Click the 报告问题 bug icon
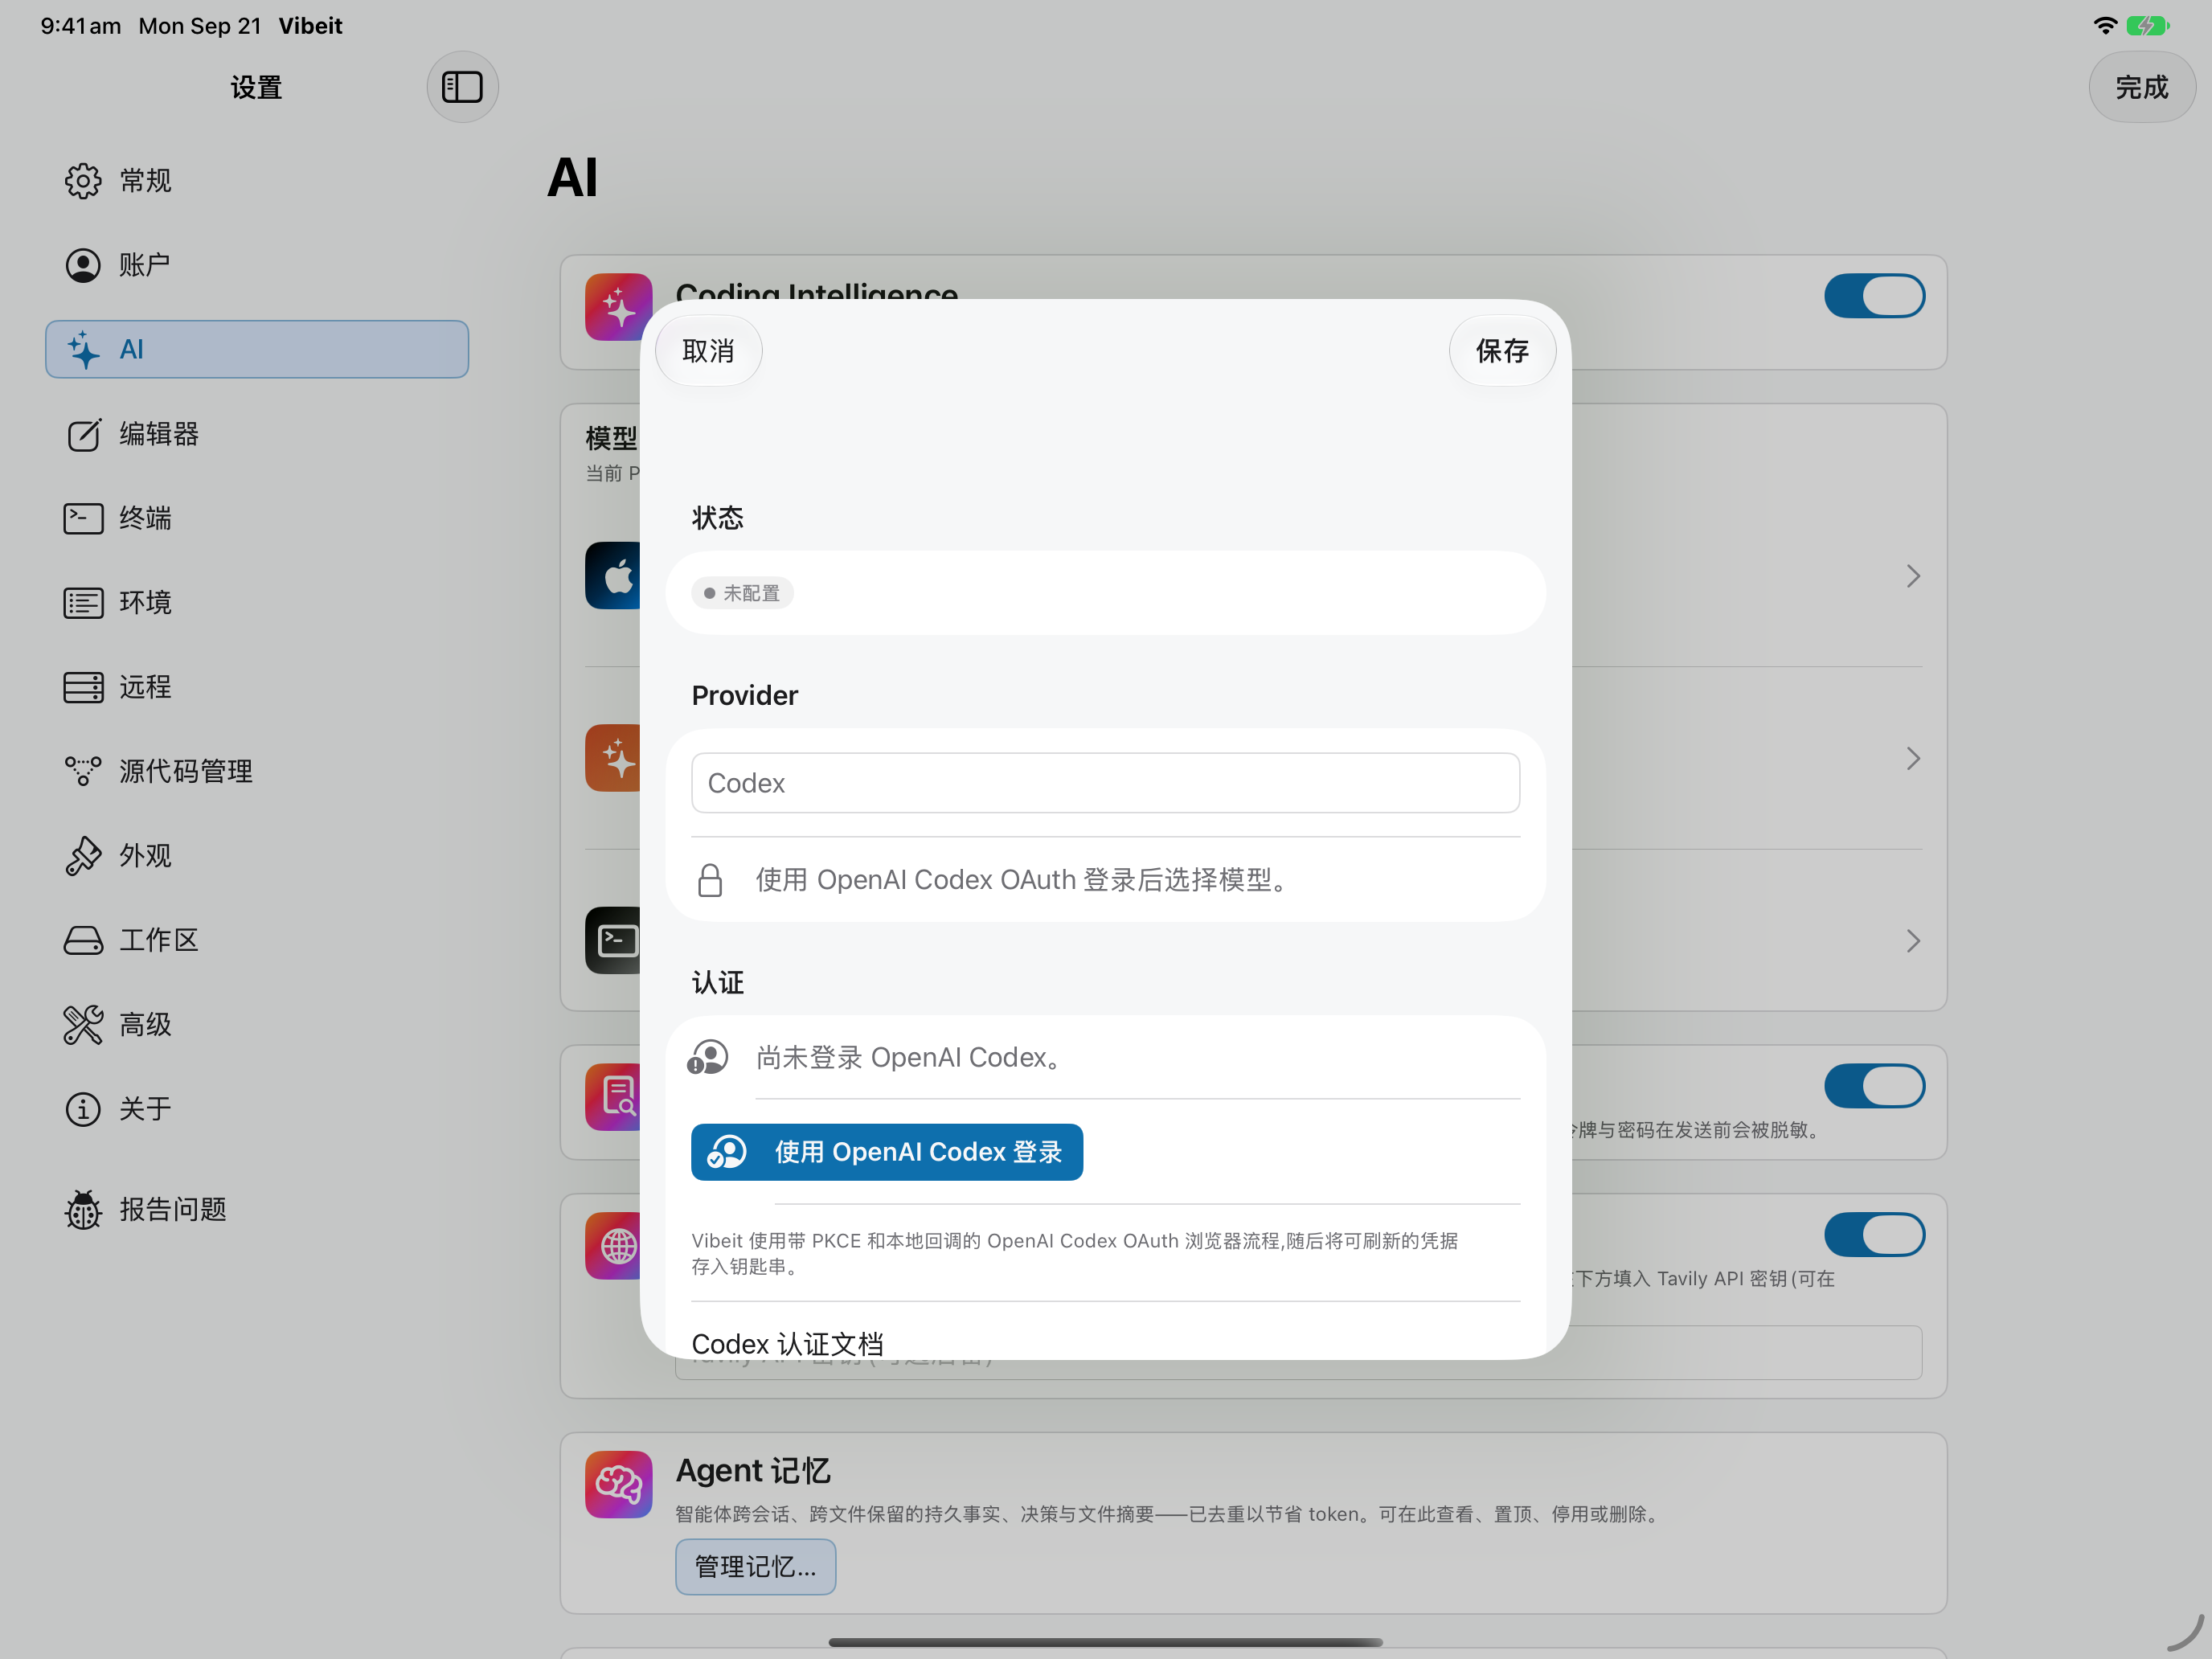2212x1659 pixels. pyautogui.click(x=83, y=1209)
